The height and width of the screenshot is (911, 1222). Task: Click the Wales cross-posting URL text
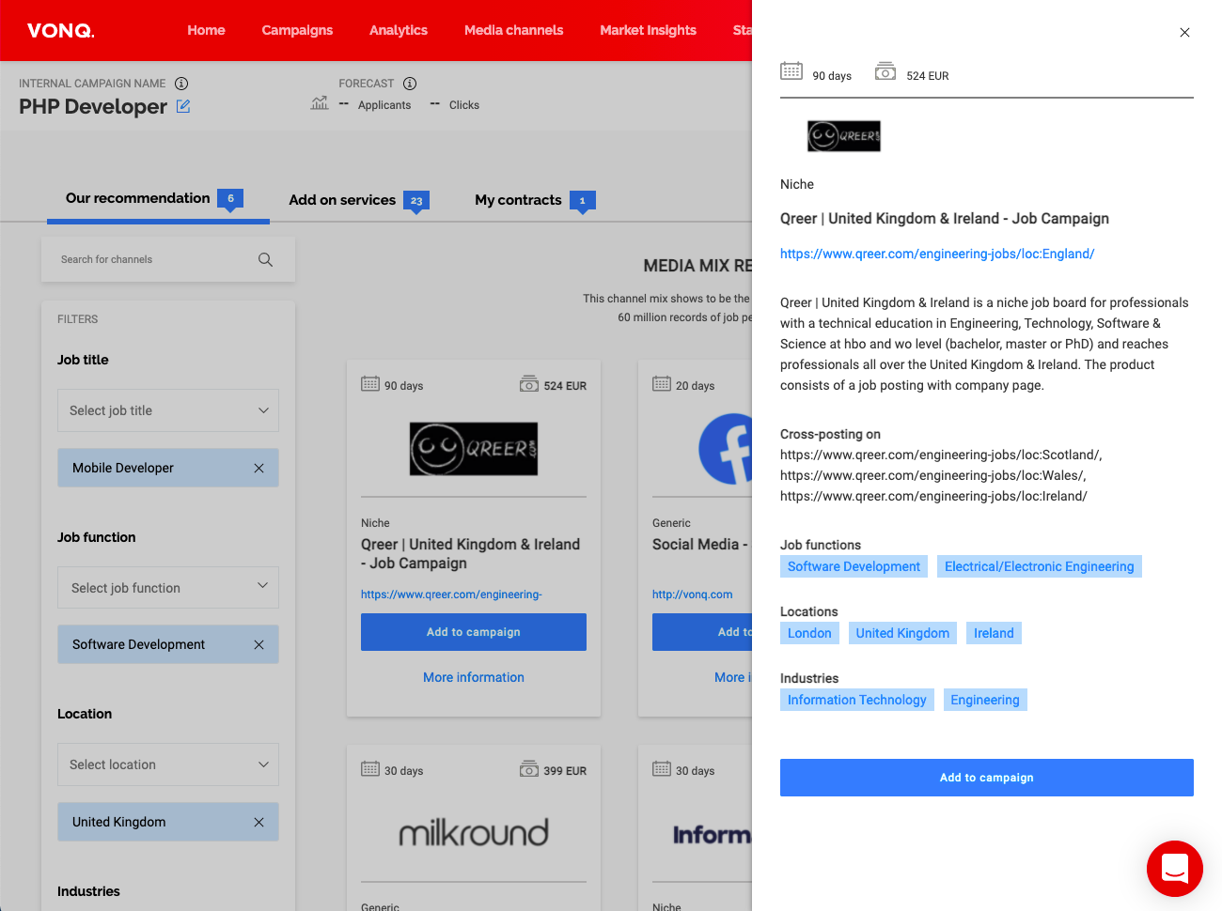tap(933, 475)
